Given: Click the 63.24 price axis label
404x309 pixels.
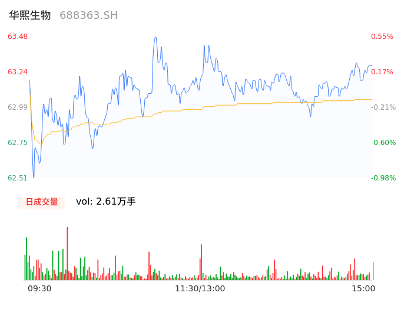Looking at the screenshot, I should point(18,72).
